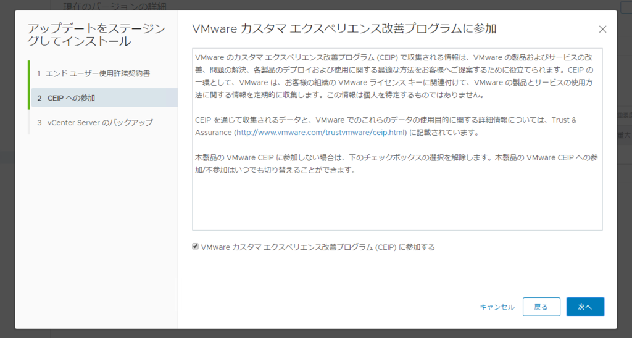Viewport: 632px width, 338px height.
Task: Proceed with the 次へ button
Action: [x=585, y=307]
